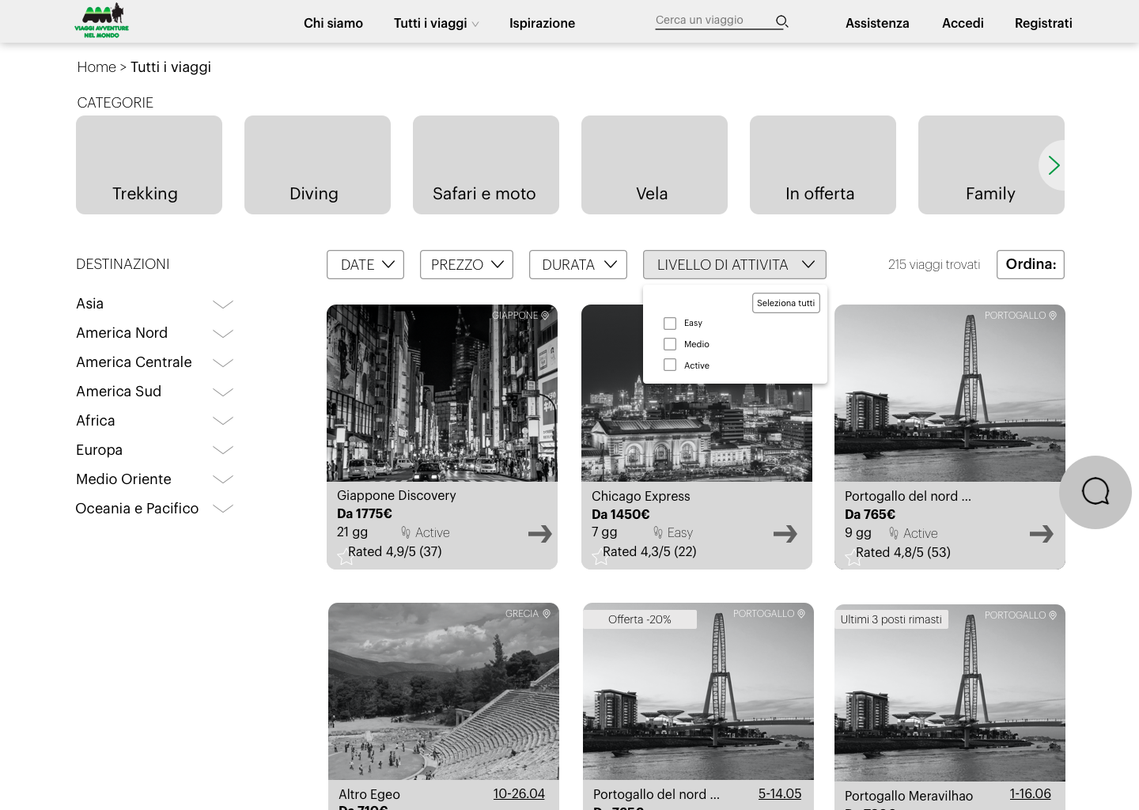Click the location pin on Giappone Discovery card
Screen dimensions: 1139x810
(x=545, y=315)
